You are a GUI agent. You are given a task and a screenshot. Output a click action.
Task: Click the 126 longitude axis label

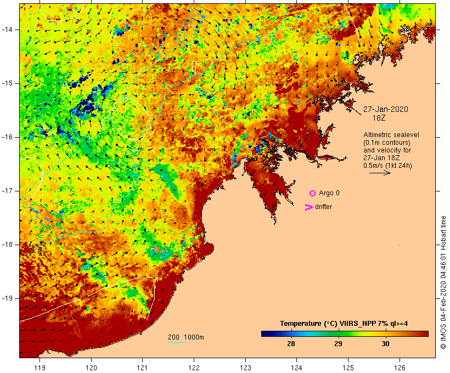pos(400,368)
